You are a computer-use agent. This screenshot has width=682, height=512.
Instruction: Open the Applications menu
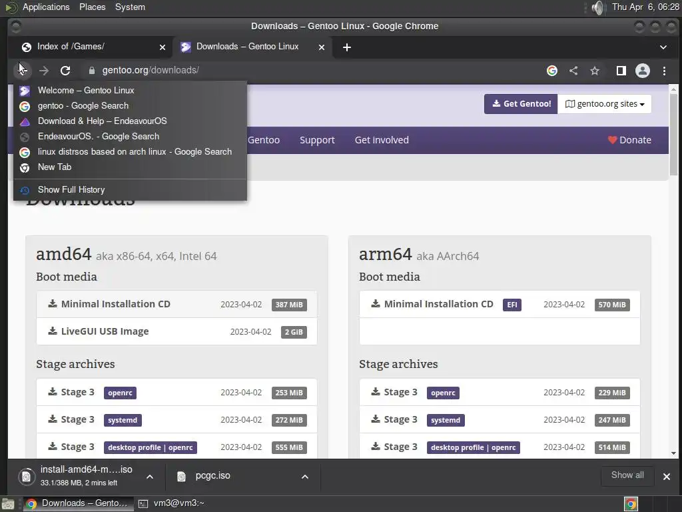coord(46,7)
